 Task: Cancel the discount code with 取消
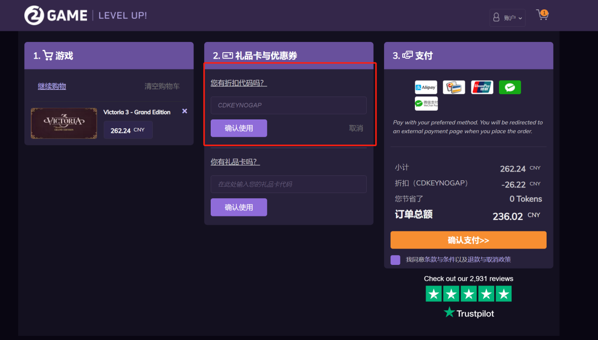tap(356, 128)
